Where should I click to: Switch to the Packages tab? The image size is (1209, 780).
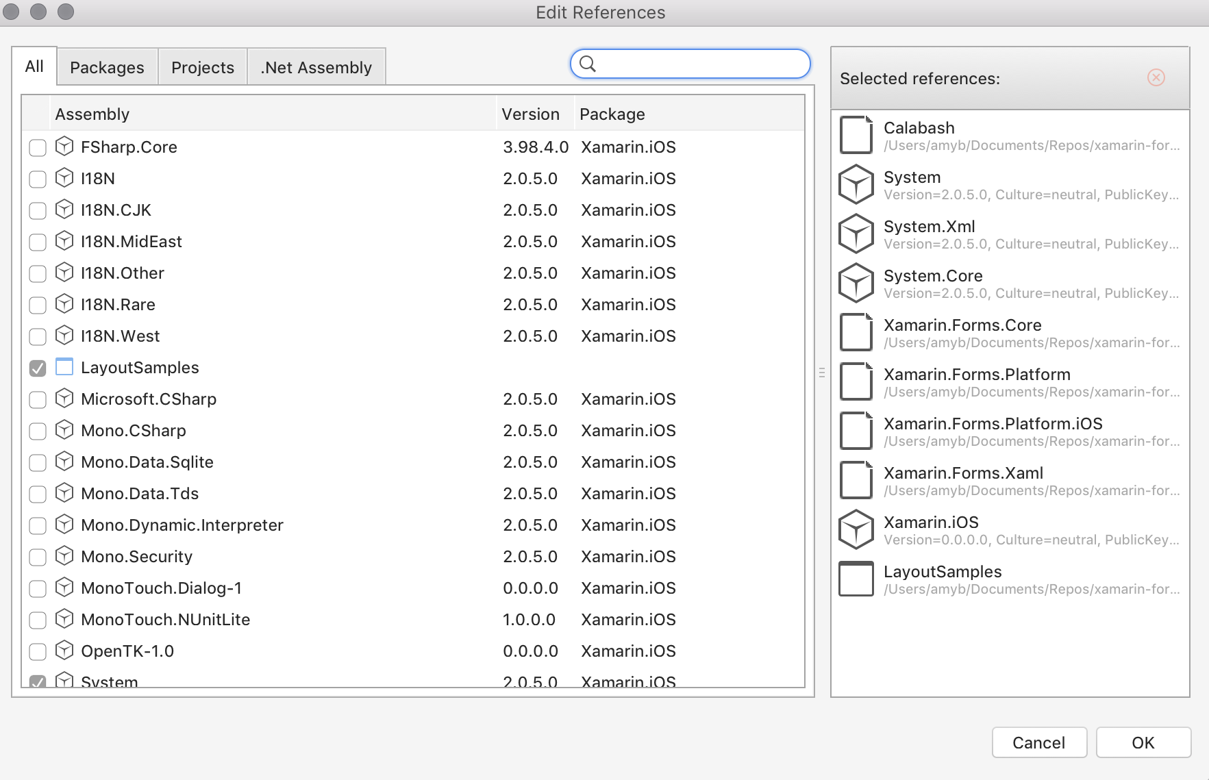coord(106,66)
